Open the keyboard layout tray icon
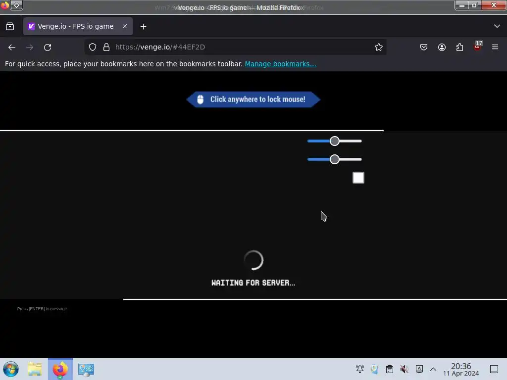This screenshot has width=507, height=380. [419, 369]
